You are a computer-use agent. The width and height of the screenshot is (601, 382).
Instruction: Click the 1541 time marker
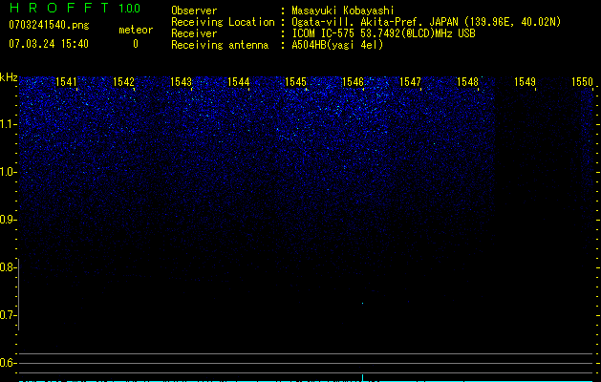[x=66, y=81]
